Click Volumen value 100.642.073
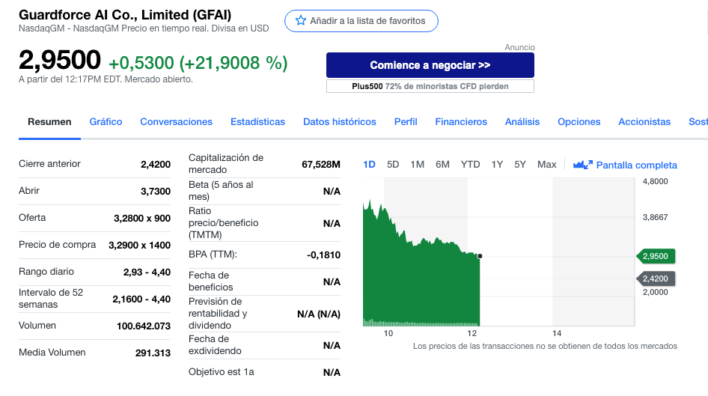This screenshot has height=396, width=708. click(144, 326)
